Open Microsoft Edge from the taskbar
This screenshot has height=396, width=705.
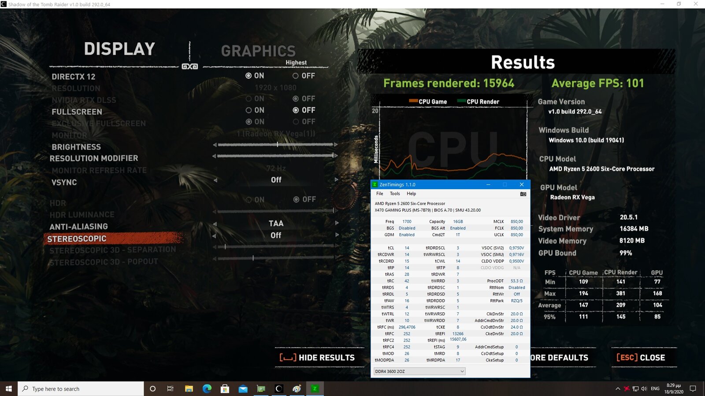pyautogui.click(x=207, y=389)
